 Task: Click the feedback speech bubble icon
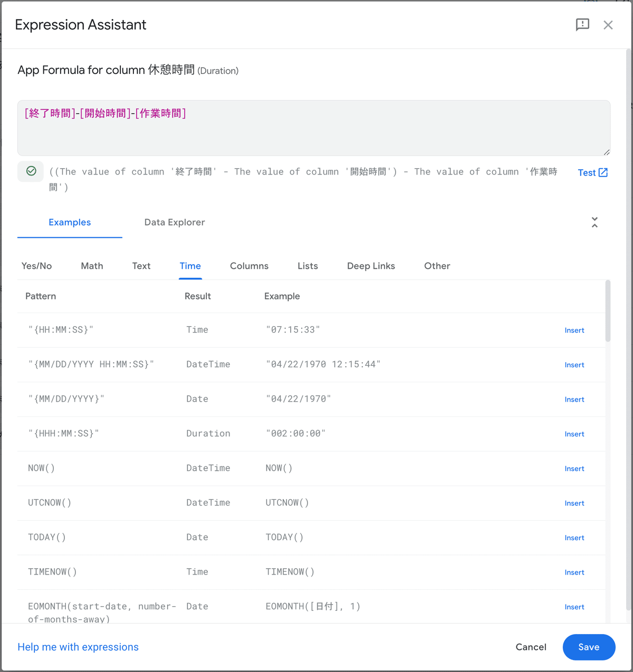pos(582,25)
